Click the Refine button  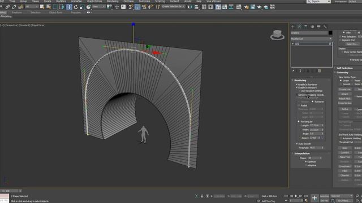(344, 109)
